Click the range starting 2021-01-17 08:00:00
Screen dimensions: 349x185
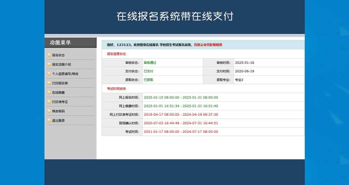(181, 132)
